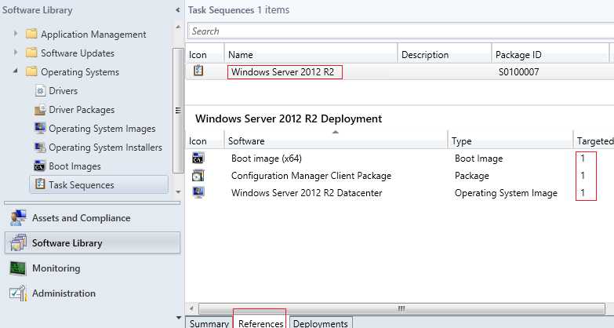The height and width of the screenshot is (328, 614).
Task: Click the Software Library workspace icon
Action: coord(18,242)
